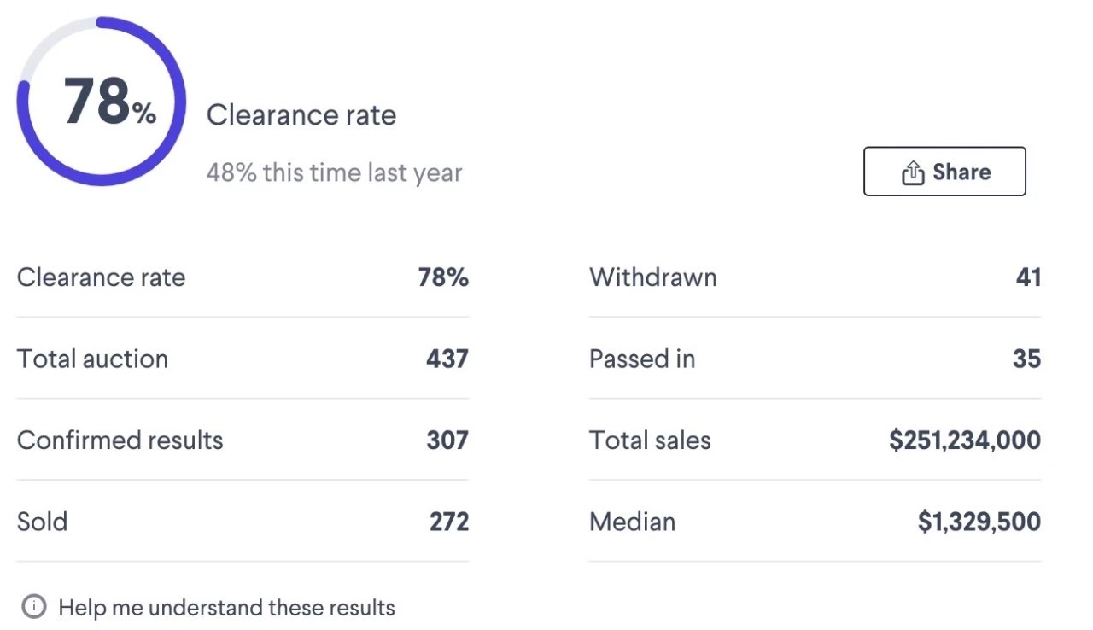The image size is (1093, 630).
Task: Click the "Confirmed results" row label
Action: point(120,440)
